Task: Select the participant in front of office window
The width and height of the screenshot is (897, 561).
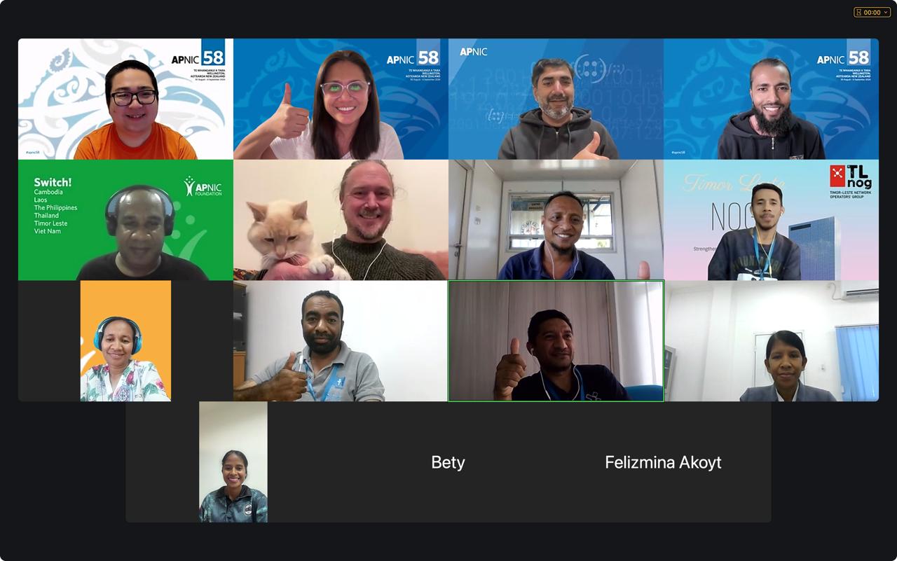Action: click(x=556, y=220)
